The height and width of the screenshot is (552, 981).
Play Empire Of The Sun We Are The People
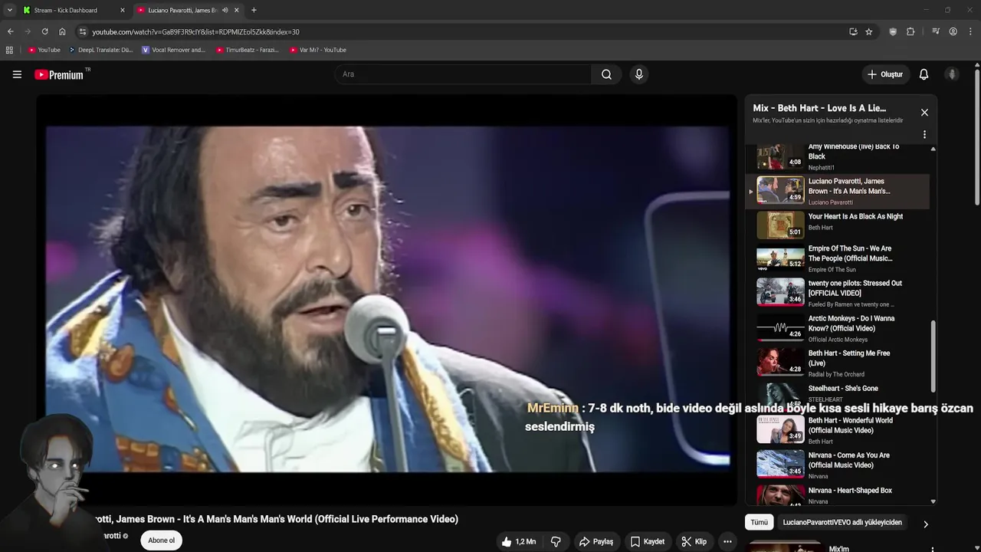coord(838,259)
